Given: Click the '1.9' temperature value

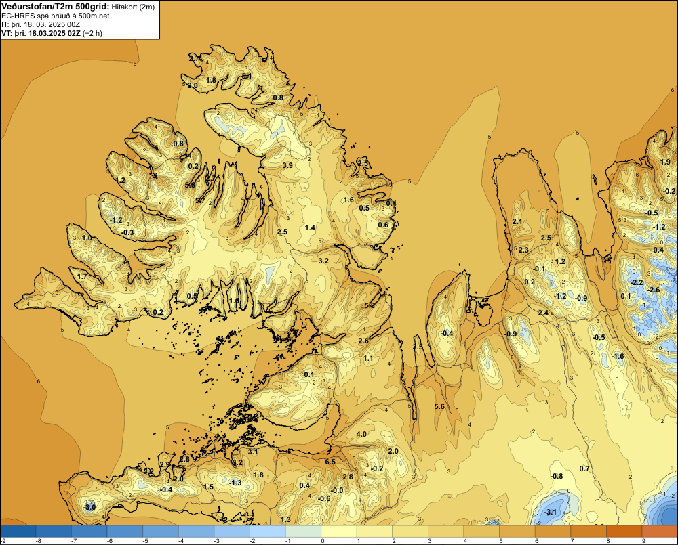Looking at the screenshot, I should (x=665, y=162).
